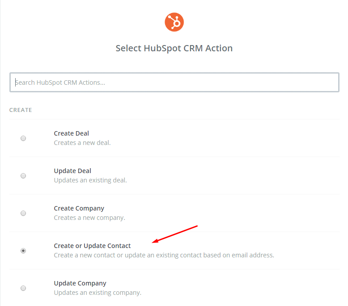Screen dimensions: 348x306
Task: Click the CREATE section header
Action: point(21,110)
